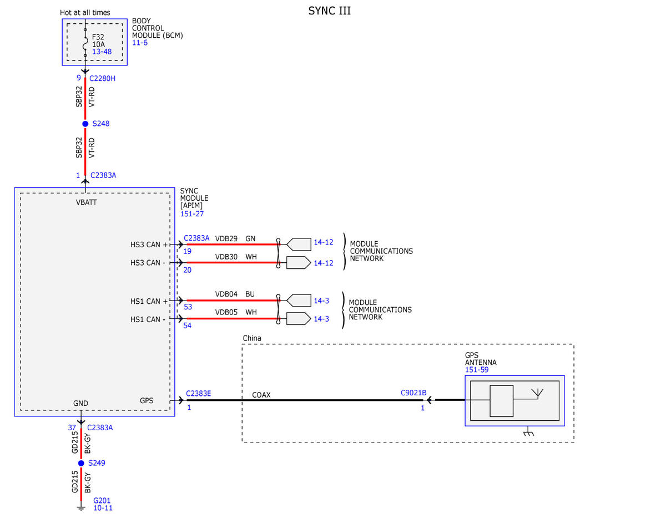Click the off-page arrow for VDB29 GN

click(299, 244)
